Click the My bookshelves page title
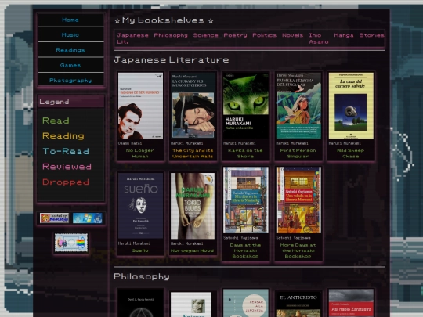423x317 pixels. tap(164, 20)
